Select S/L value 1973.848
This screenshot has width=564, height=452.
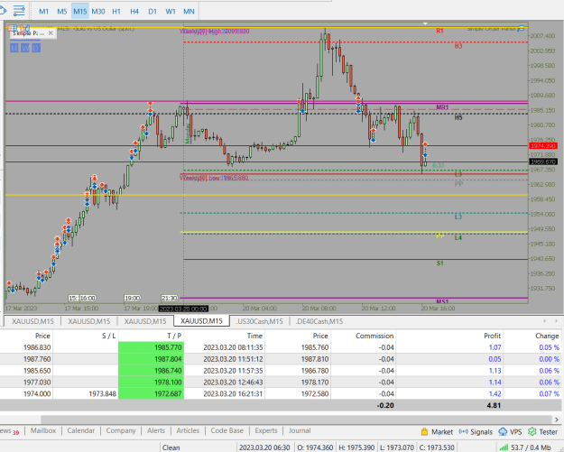click(103, 393)
